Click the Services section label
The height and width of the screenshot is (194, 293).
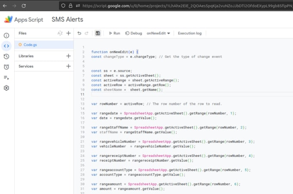point(26,66)
